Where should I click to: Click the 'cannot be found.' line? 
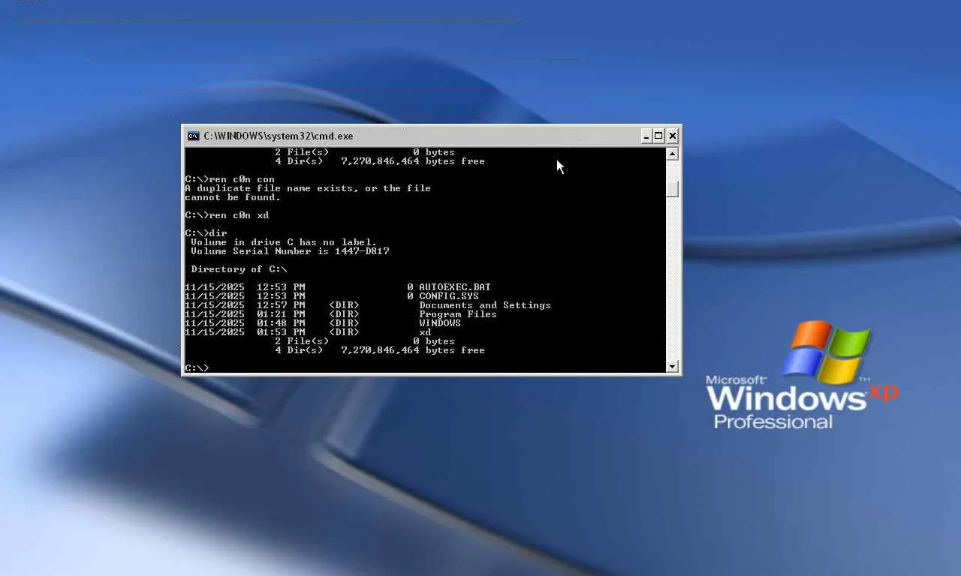(x=233, y=197)
